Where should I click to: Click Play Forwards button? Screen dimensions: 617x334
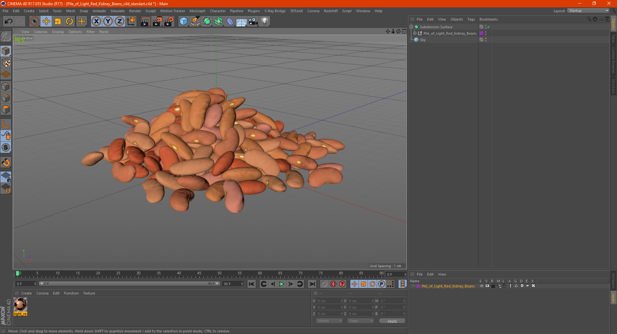pyautogui.click(x=282, y=284)
